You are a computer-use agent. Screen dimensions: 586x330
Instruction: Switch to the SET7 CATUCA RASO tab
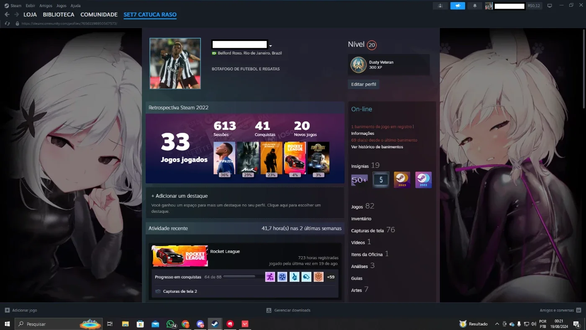150,15
